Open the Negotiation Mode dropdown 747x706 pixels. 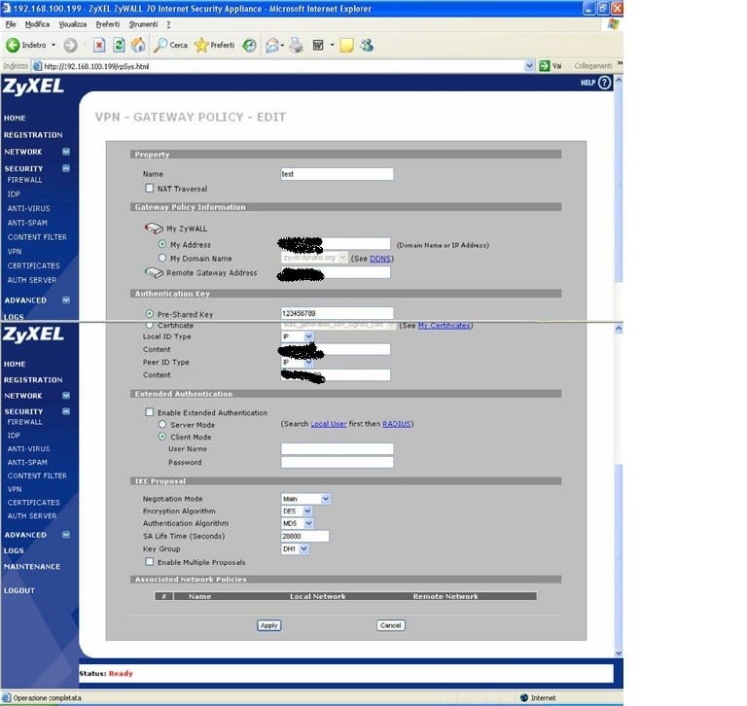[305, 499]
